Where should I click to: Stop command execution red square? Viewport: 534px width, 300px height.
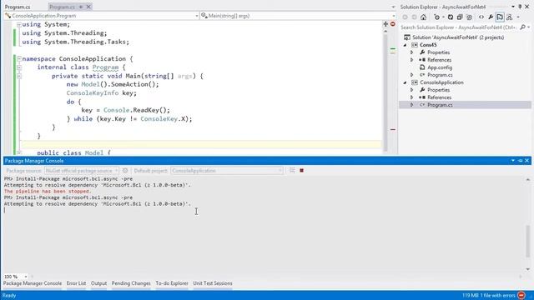[301, 171]
